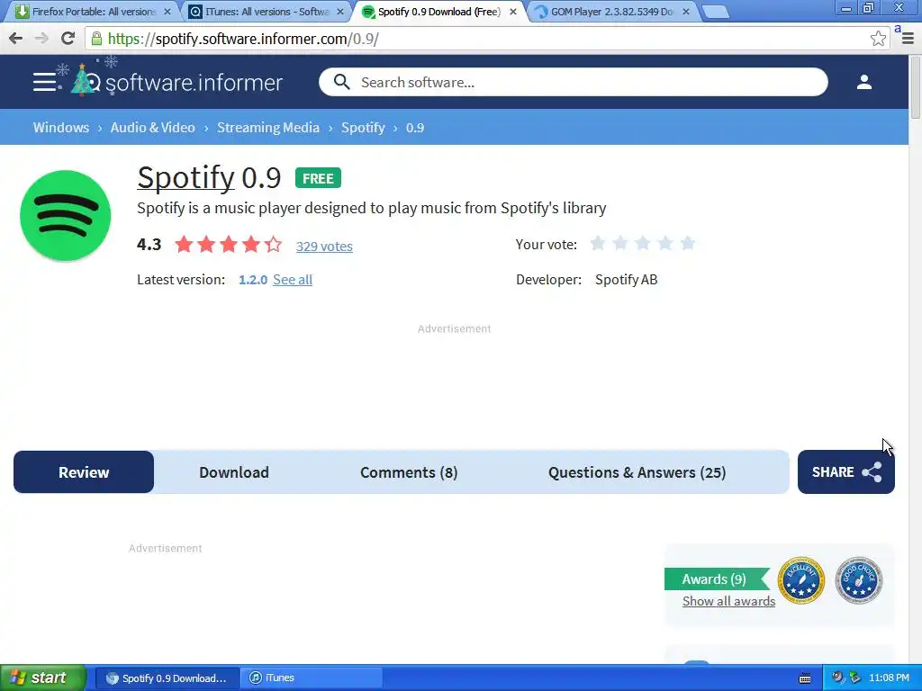Switch to iTunes taskbar item

(311, 678)
